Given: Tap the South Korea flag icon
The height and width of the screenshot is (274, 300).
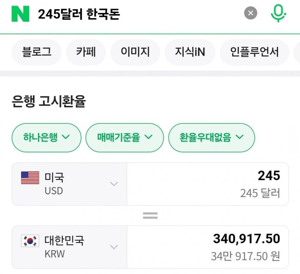Looking at the screenshot, I should [30, 241].
